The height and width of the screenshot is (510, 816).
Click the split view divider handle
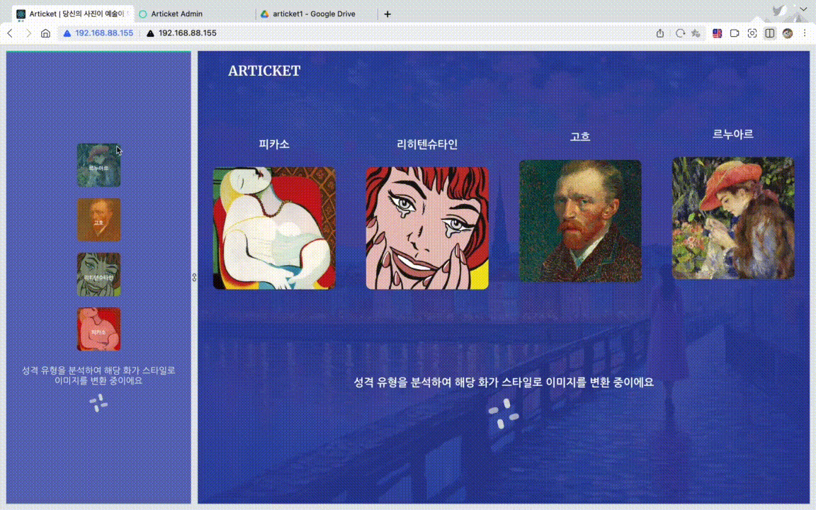194,278
